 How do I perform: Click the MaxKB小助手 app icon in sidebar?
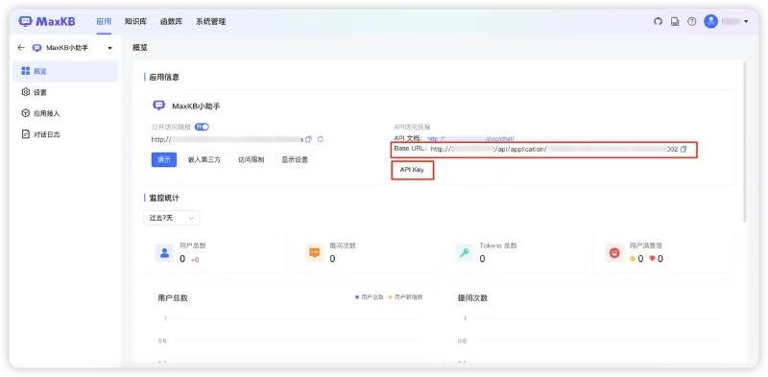(x=36, y=48)
